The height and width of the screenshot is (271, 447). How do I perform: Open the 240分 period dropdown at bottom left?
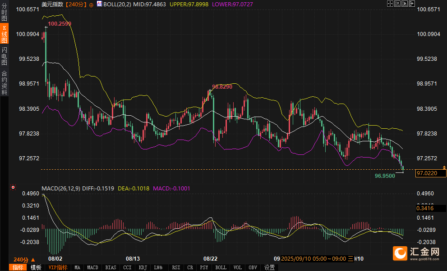(x=23, y=260)
